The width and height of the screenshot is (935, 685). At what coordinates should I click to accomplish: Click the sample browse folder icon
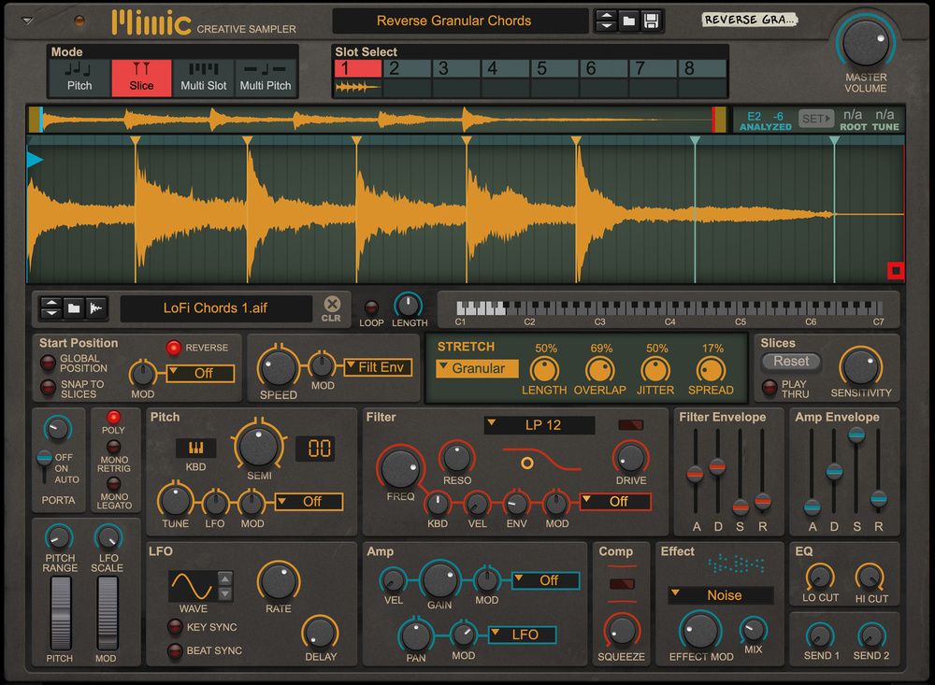(74, 307)
